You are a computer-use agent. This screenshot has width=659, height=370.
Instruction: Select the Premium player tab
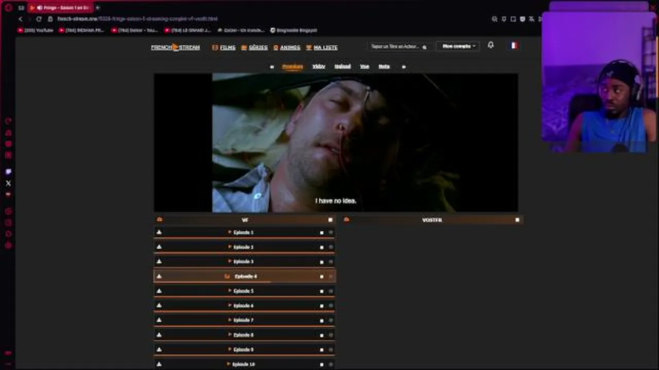click(x=292, y=67)
